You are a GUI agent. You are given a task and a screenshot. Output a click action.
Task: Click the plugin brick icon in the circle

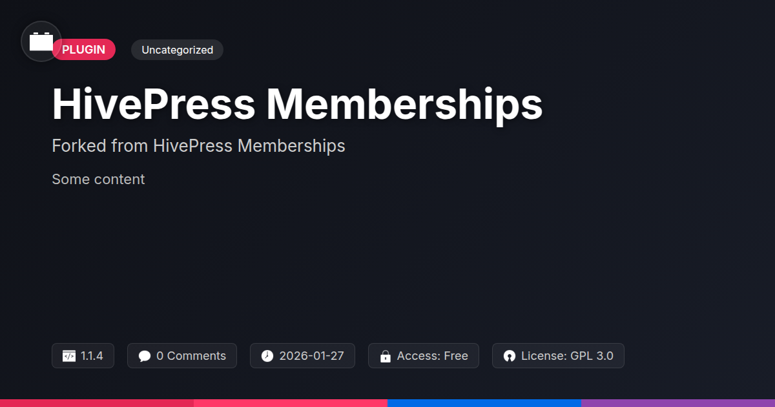click(41, 41)
